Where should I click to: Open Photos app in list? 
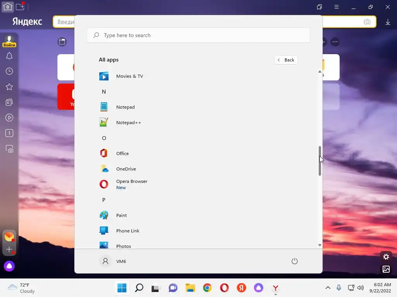click(x=198, y=245)
